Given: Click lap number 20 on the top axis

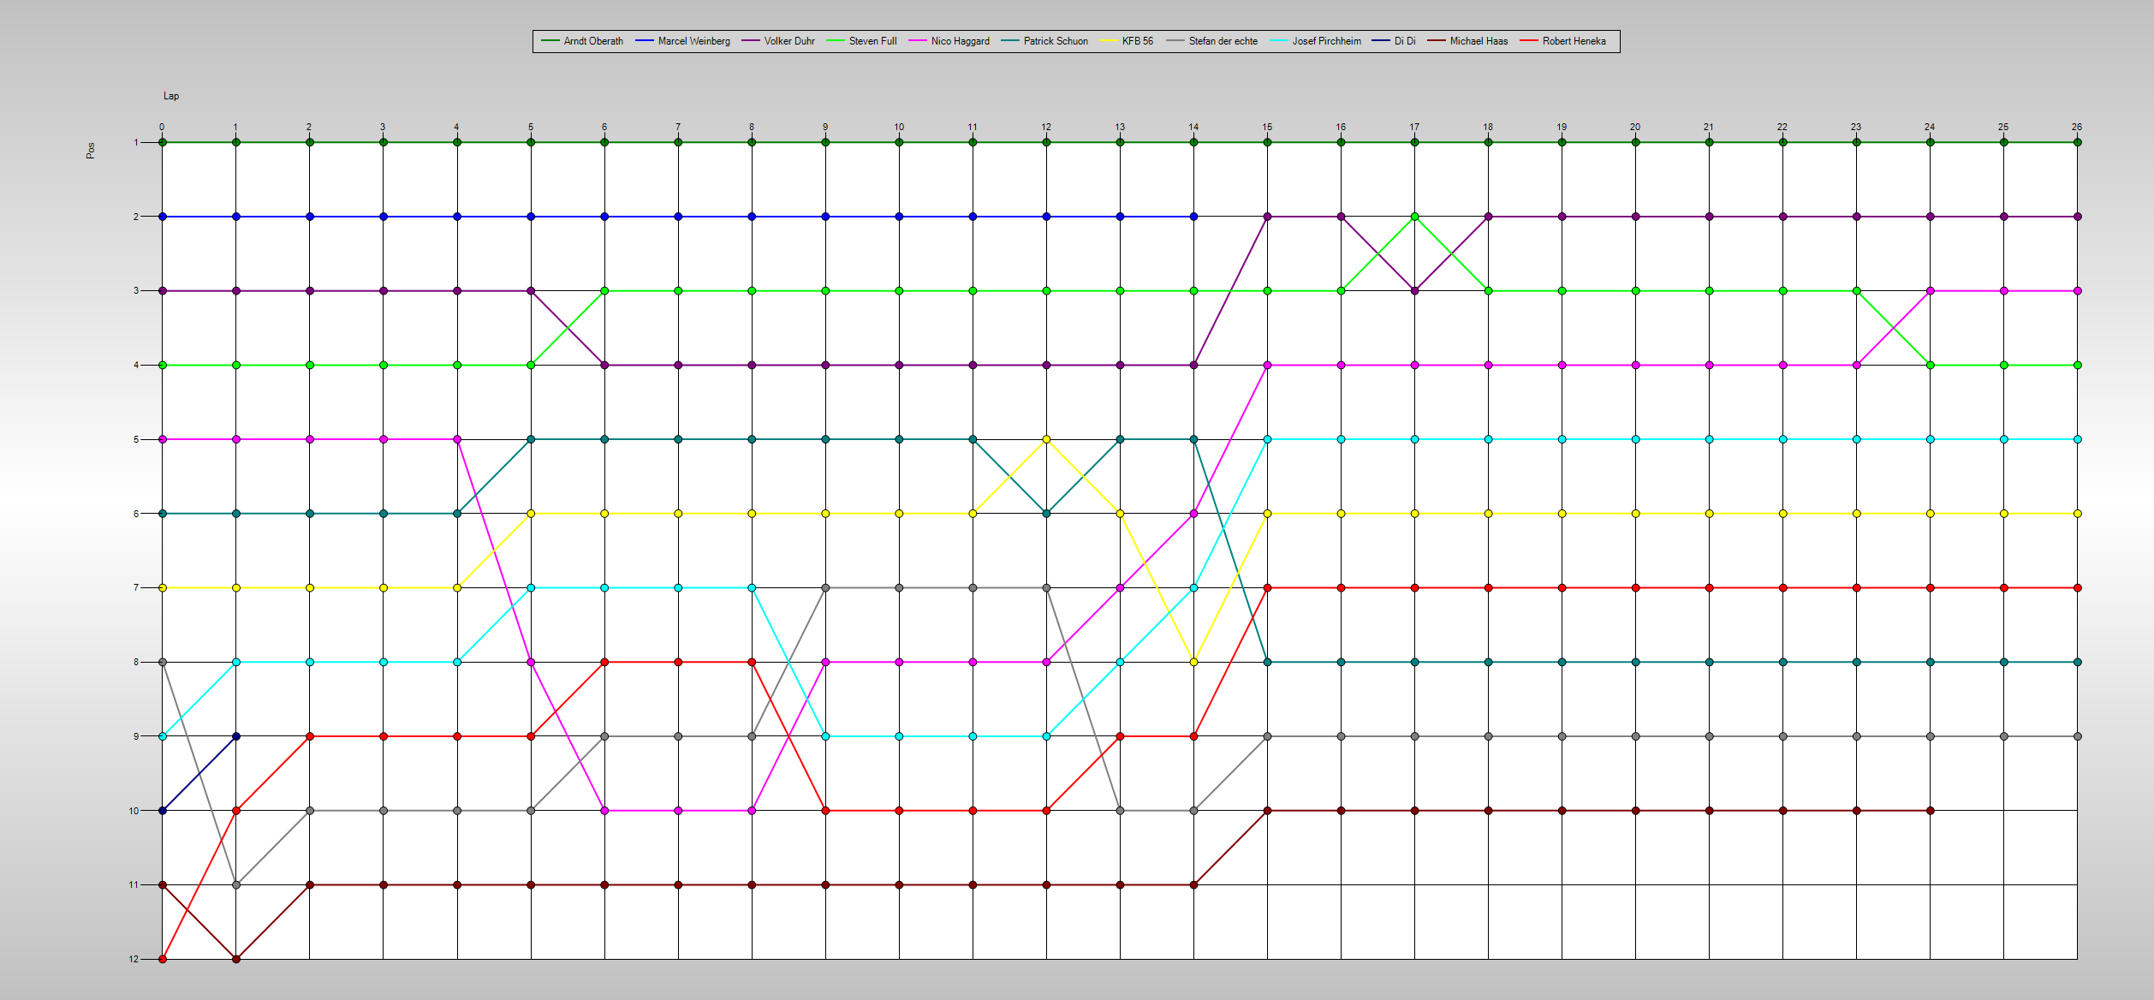Looking at the screenshot, I should pos(1635,127).
